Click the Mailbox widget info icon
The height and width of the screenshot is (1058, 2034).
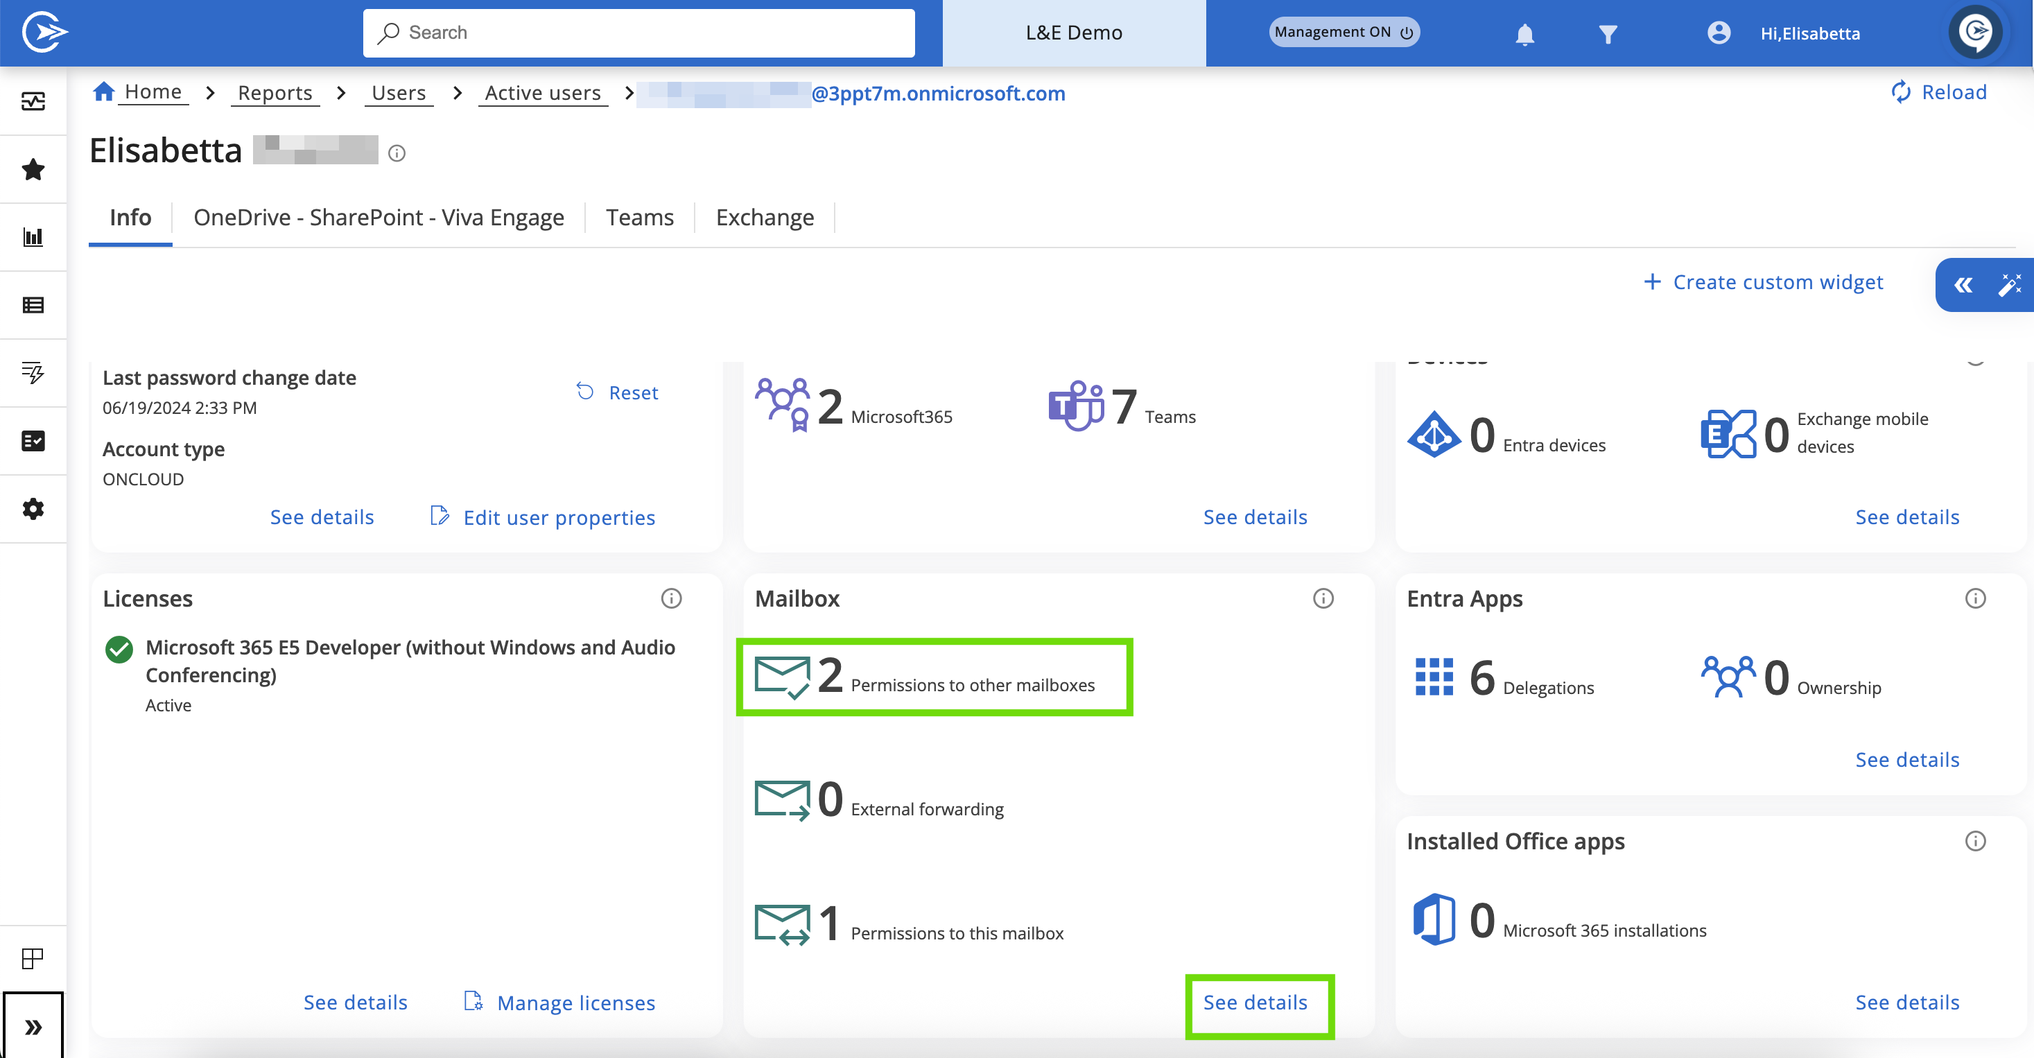[1323, 598]
